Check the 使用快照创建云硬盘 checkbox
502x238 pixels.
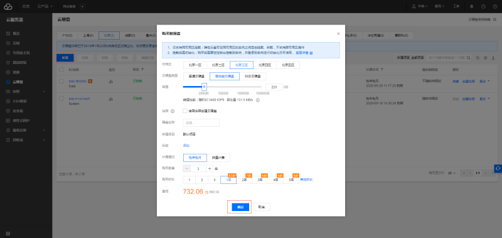[184, 111]
